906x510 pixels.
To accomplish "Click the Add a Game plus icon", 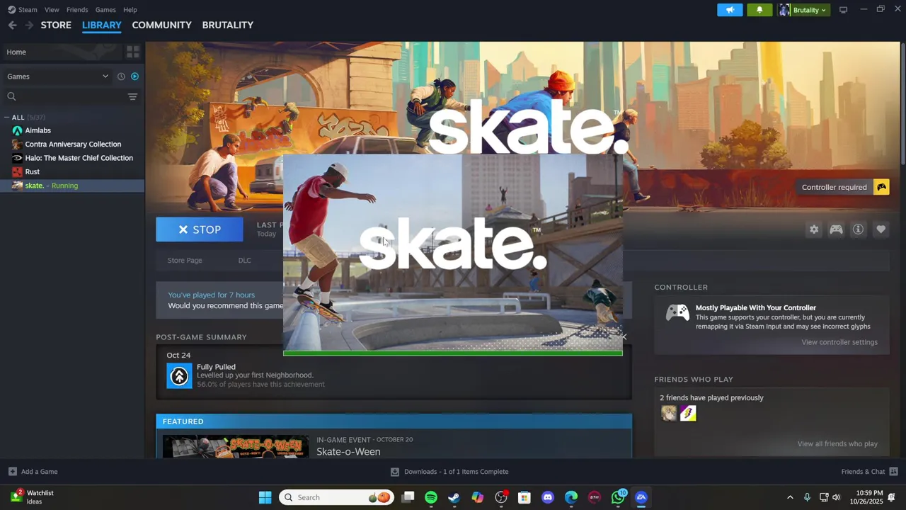I will (x=12, y=472).
